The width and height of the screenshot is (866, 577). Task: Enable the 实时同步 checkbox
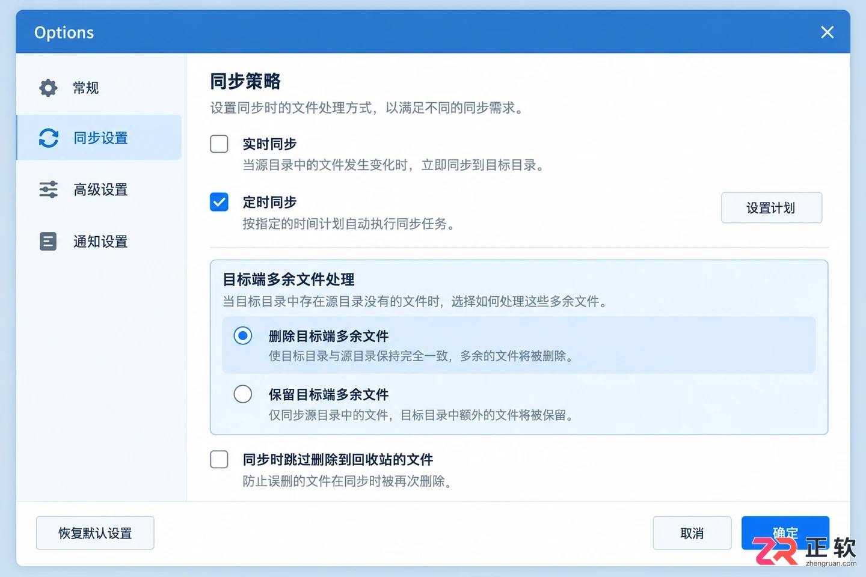click(219, 144)
